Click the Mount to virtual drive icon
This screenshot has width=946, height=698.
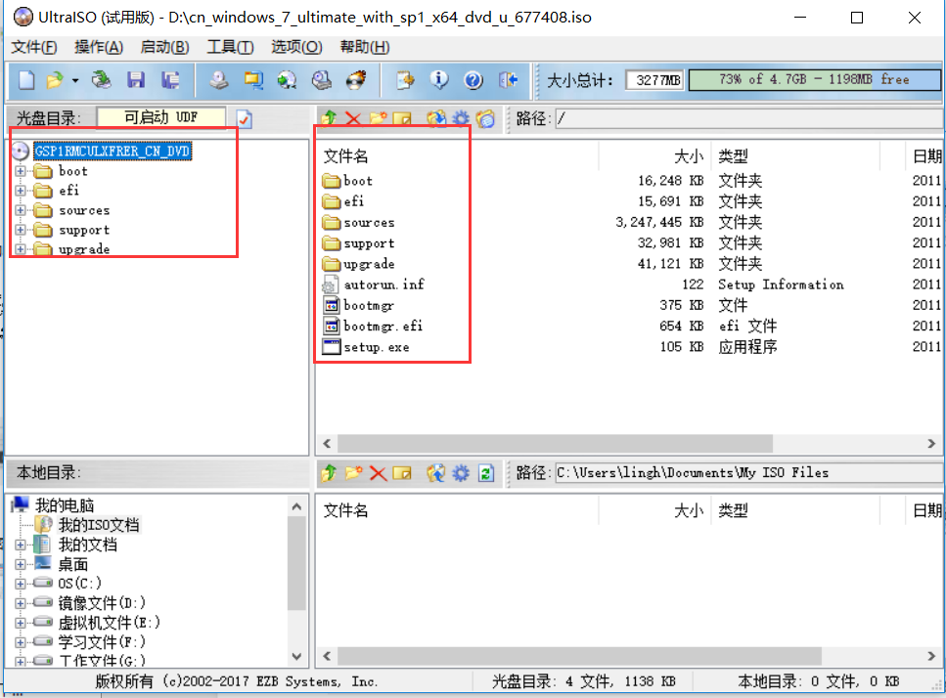click(x=322, y=80)
